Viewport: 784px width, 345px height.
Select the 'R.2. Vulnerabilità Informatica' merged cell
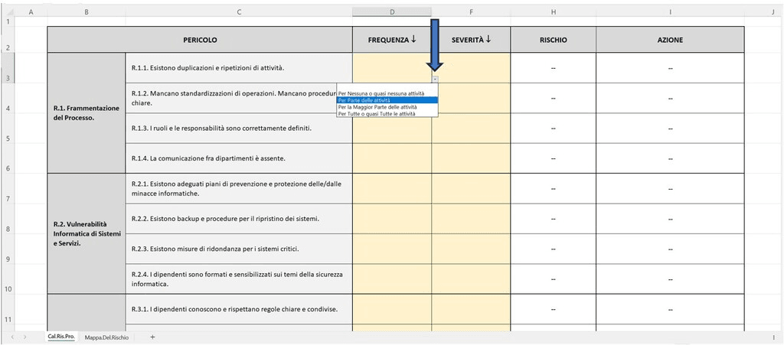coord(86,233)
